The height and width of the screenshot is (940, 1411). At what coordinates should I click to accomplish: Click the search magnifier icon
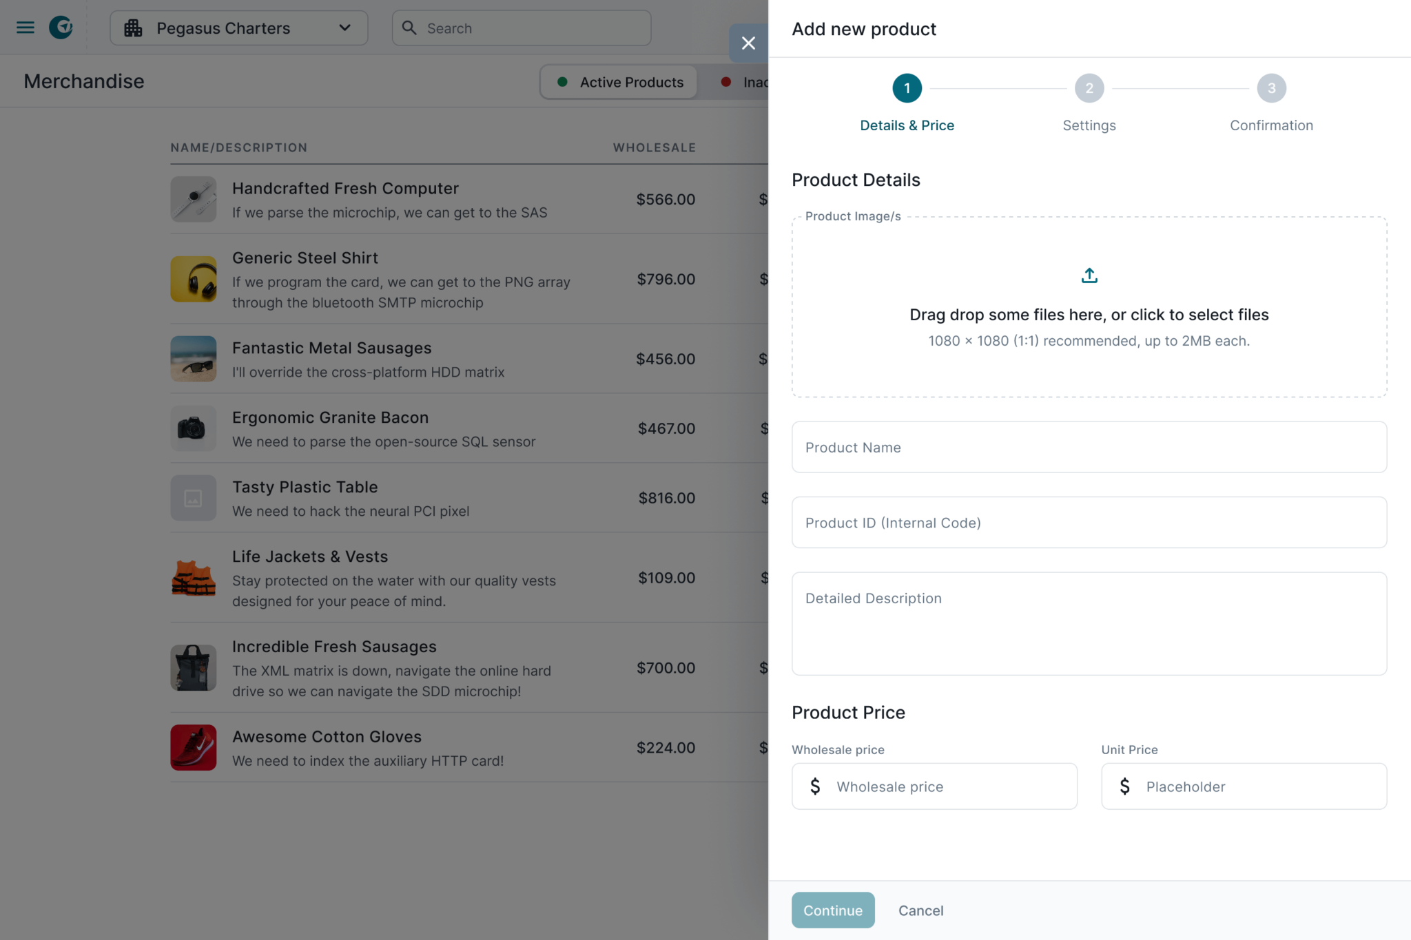(409, 28)
